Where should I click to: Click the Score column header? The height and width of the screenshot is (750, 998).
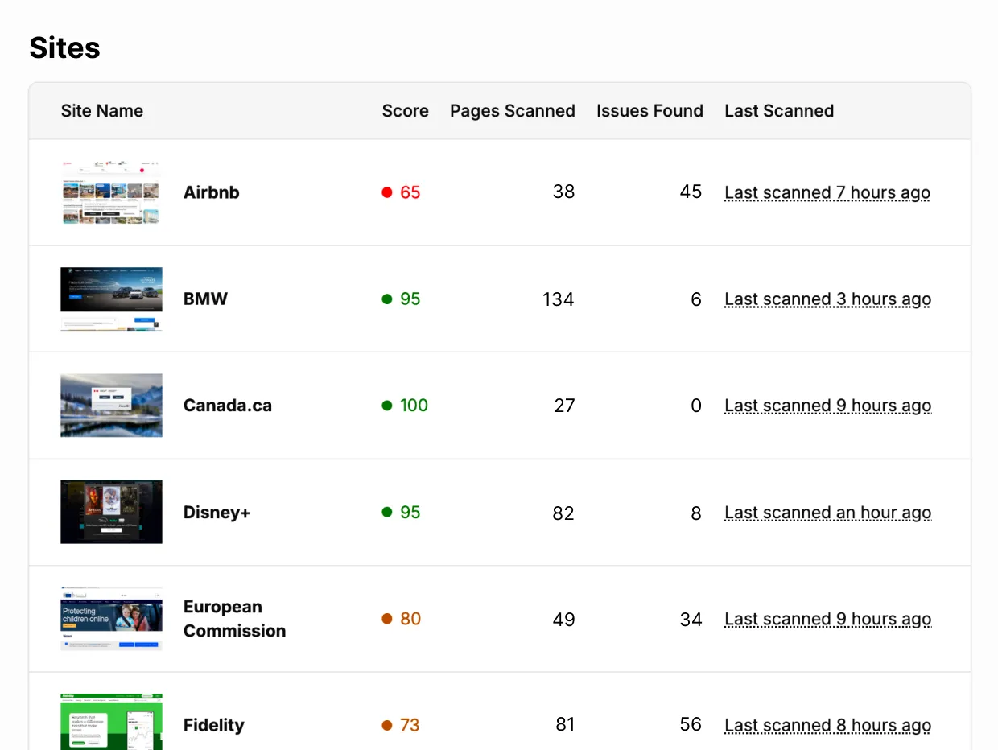pyautogui.click(x=406, y=111)
